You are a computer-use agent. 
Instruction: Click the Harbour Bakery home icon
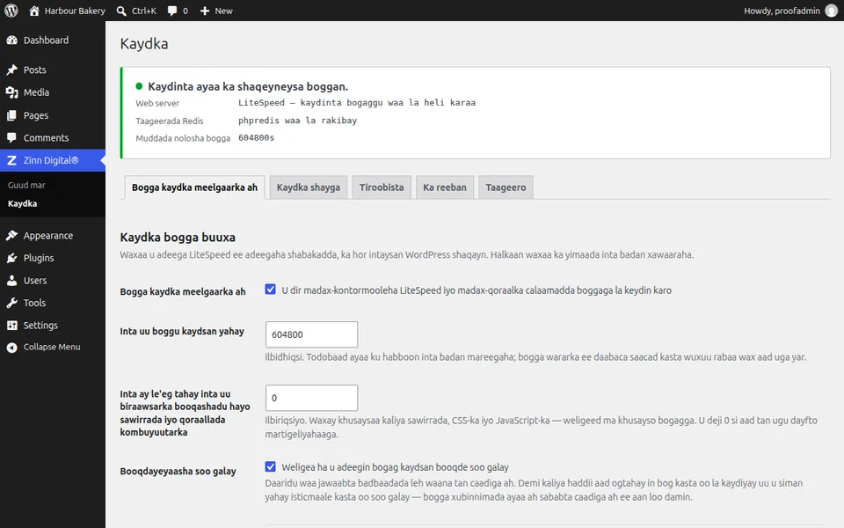(x=34, y=11)
